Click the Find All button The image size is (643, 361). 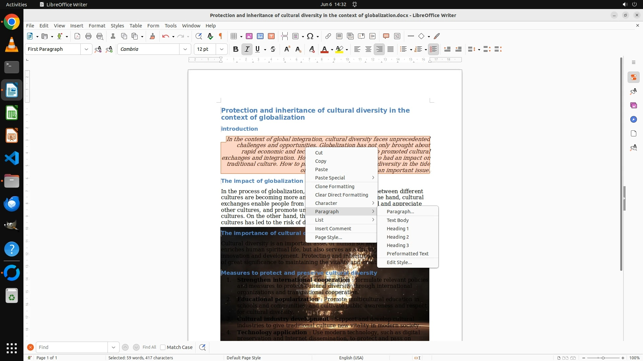pos(149,347)
